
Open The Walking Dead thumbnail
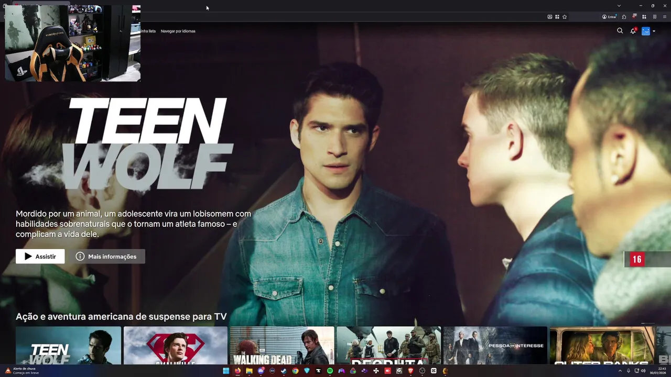(x=282, y=345)
